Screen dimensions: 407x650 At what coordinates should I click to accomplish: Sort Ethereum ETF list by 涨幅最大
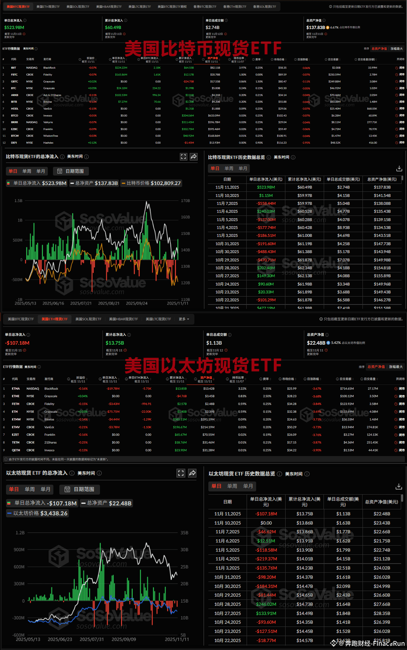396,367
